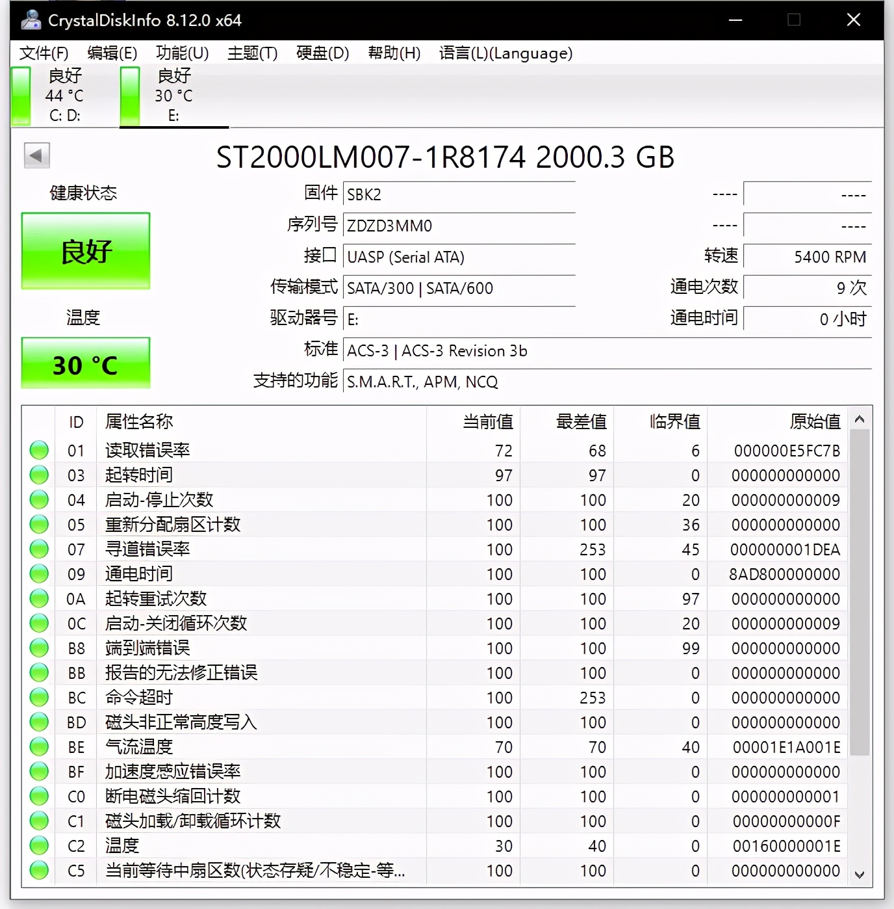Open the 帮助(H) menu
Screen dimensions: 894x909
(x=394, y=53)
